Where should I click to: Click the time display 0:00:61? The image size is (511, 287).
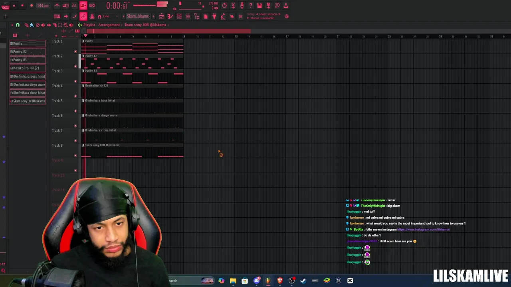[117, 6]
